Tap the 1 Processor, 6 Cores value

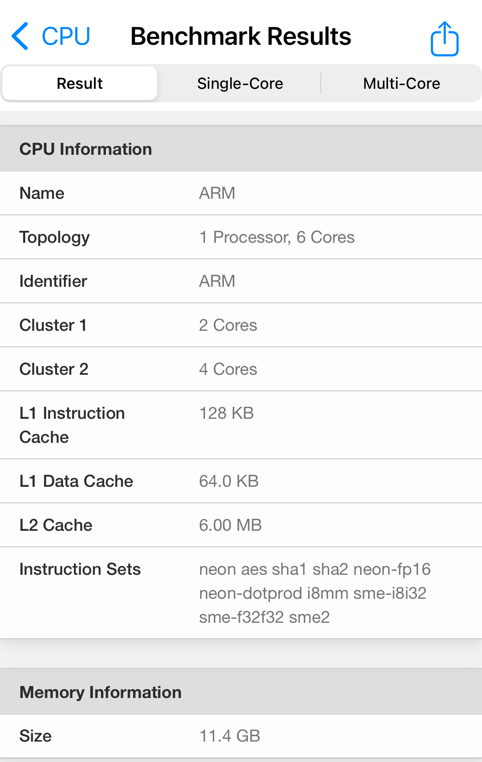click(x=277, y=237)
